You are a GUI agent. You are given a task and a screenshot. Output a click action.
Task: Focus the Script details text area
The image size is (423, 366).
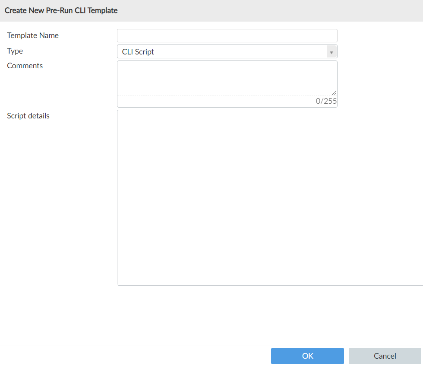pos(270,197)
